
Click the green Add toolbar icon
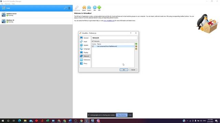[99, 8]
